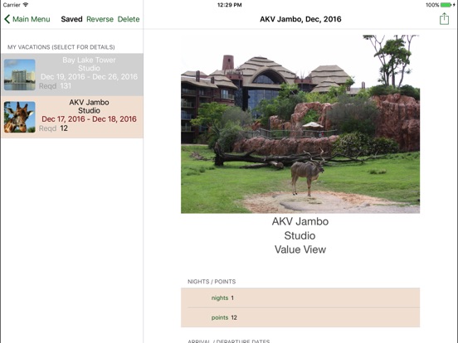Screen dimensions: 458x343
Task: Open the Bay Lake Tower Studio vacation
Action: (x=72, y=75)
